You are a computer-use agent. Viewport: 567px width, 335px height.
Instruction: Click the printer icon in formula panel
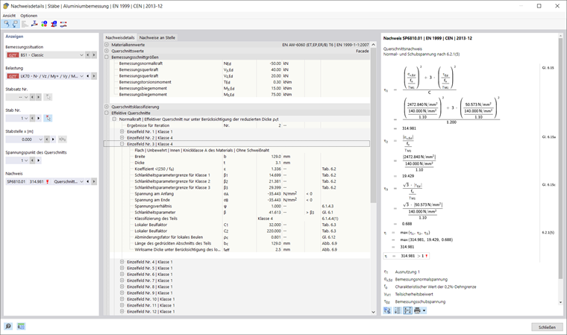pyautogui.click(x=417, y=310)
